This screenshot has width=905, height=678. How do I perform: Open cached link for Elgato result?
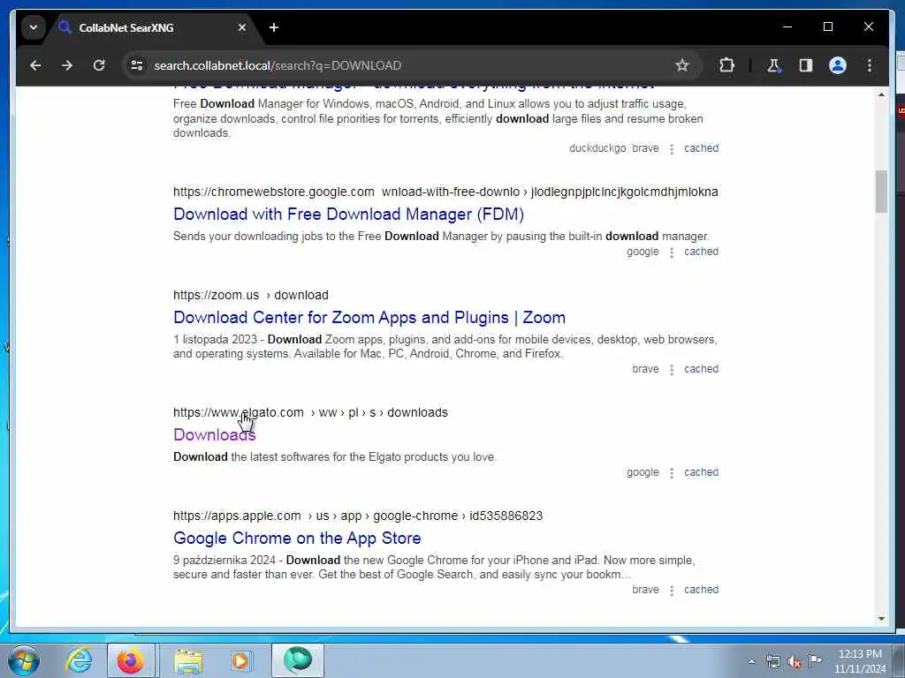click(x=701, y=472)
